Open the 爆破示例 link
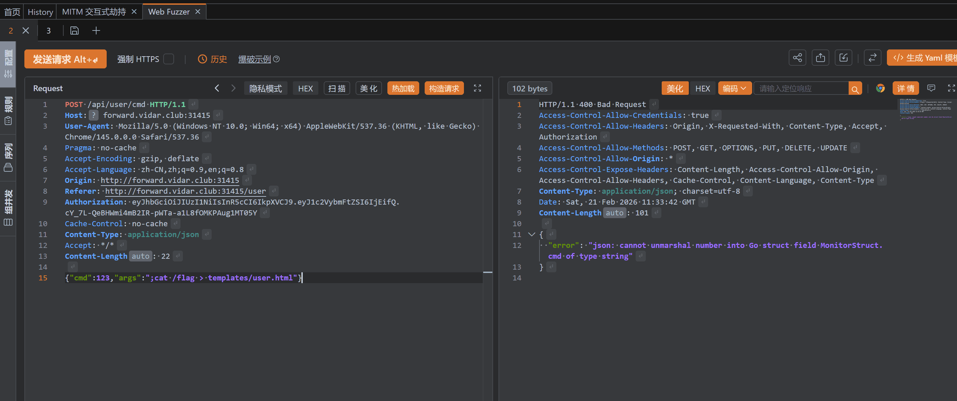The image size is (957, 401). [254, 59]
